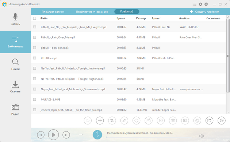Image resolution: width=230 pixels, height=142 pixels.
Task: Click the pencil edit toolbar icon
Action: point(124,120)
